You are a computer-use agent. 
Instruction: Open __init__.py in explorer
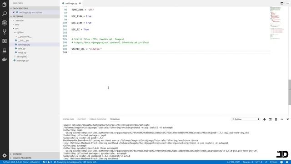point(23,41)
